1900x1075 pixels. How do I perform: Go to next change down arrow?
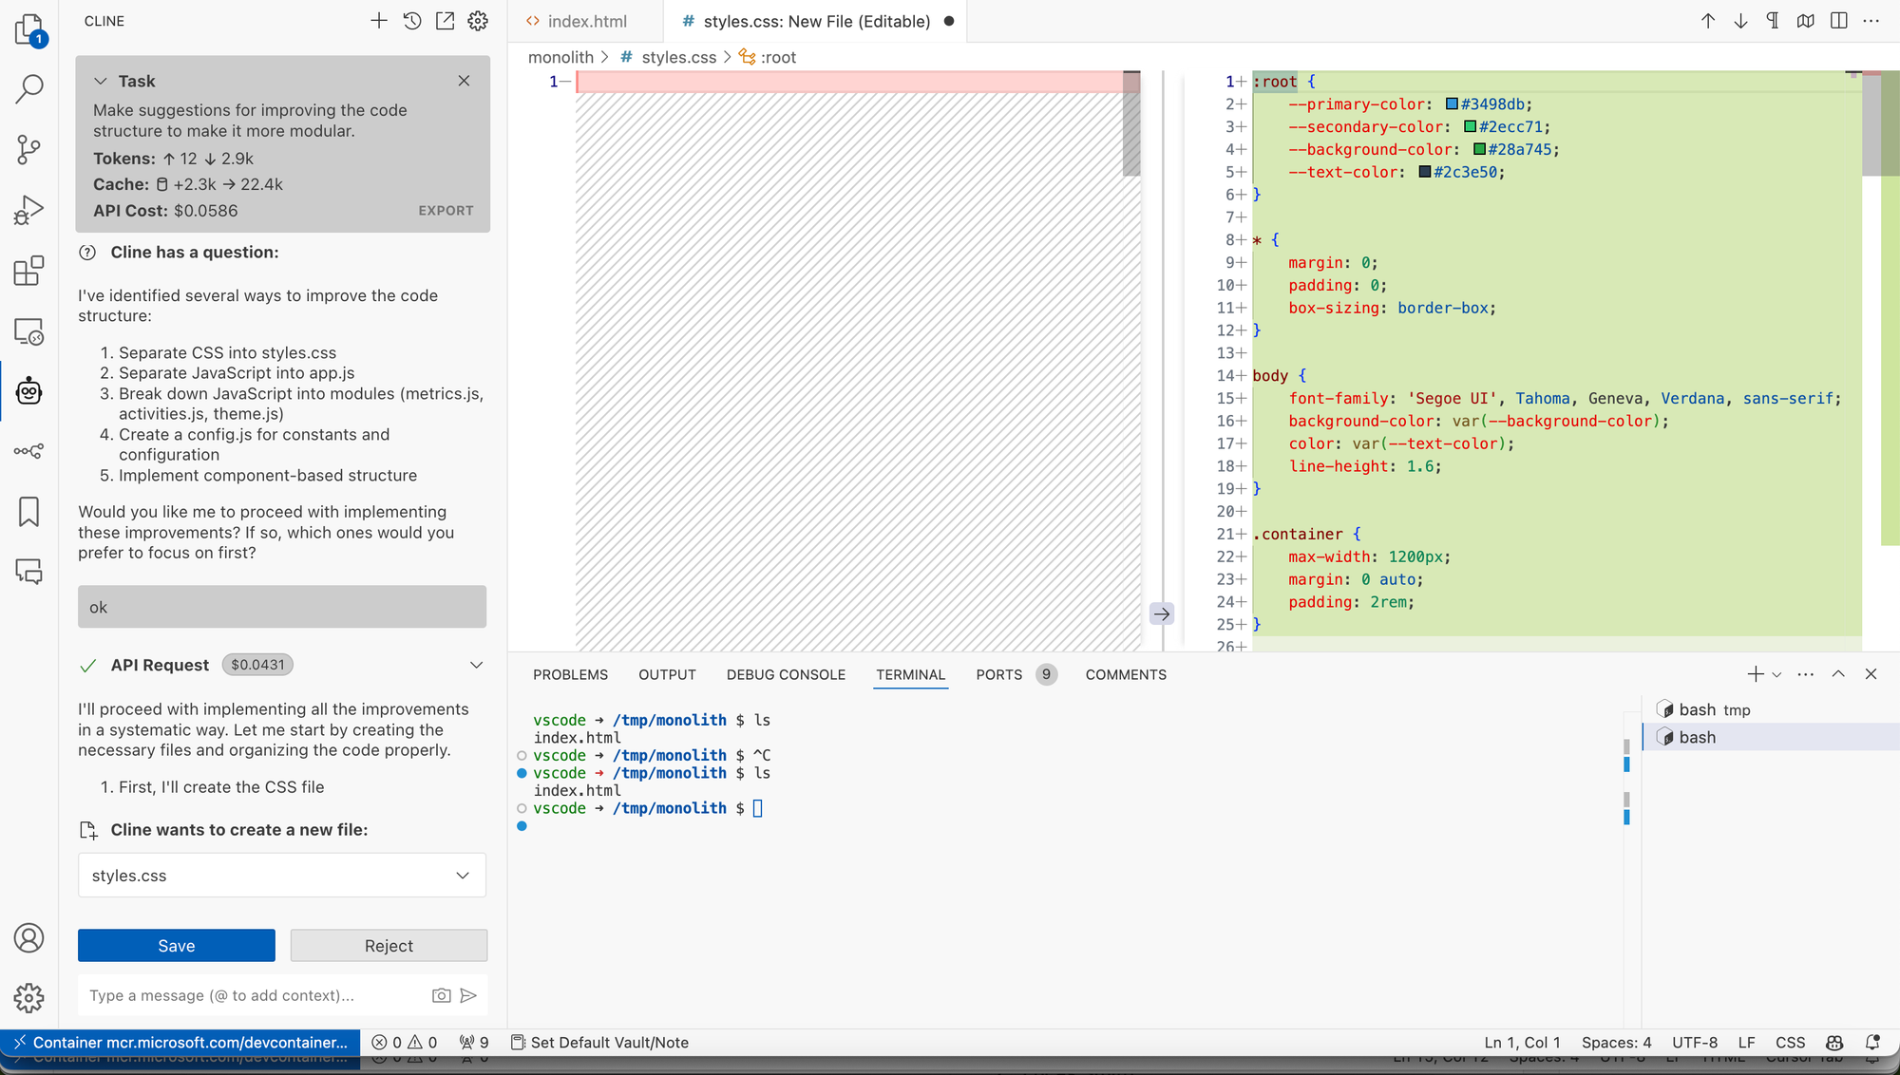(1740, 21)
